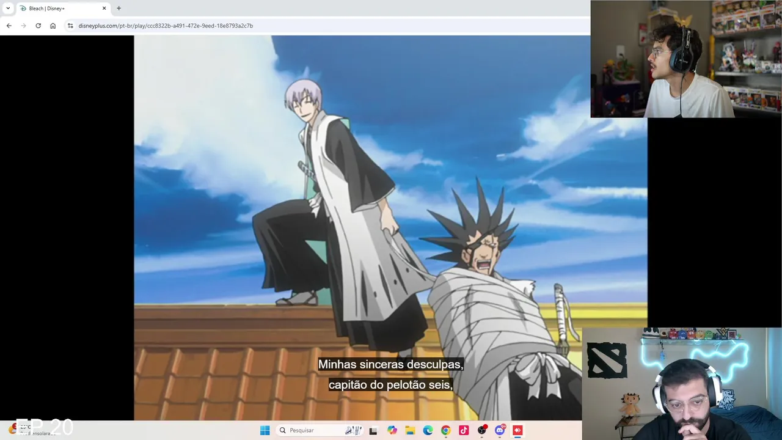Click the Bleach video player area

pyautogui.click(x=390, y=227)
